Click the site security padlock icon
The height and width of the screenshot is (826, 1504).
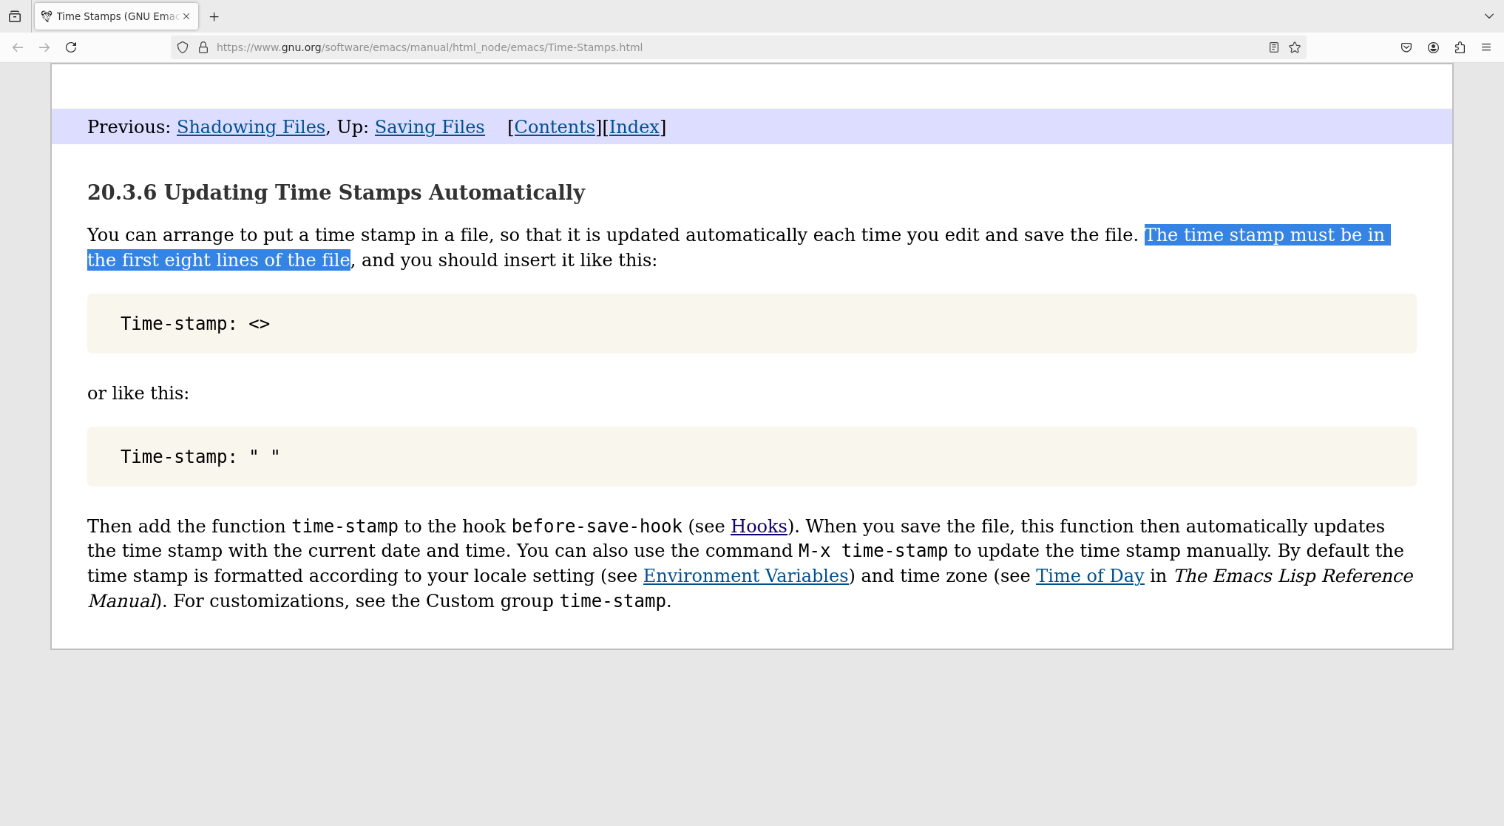point(203,47)
